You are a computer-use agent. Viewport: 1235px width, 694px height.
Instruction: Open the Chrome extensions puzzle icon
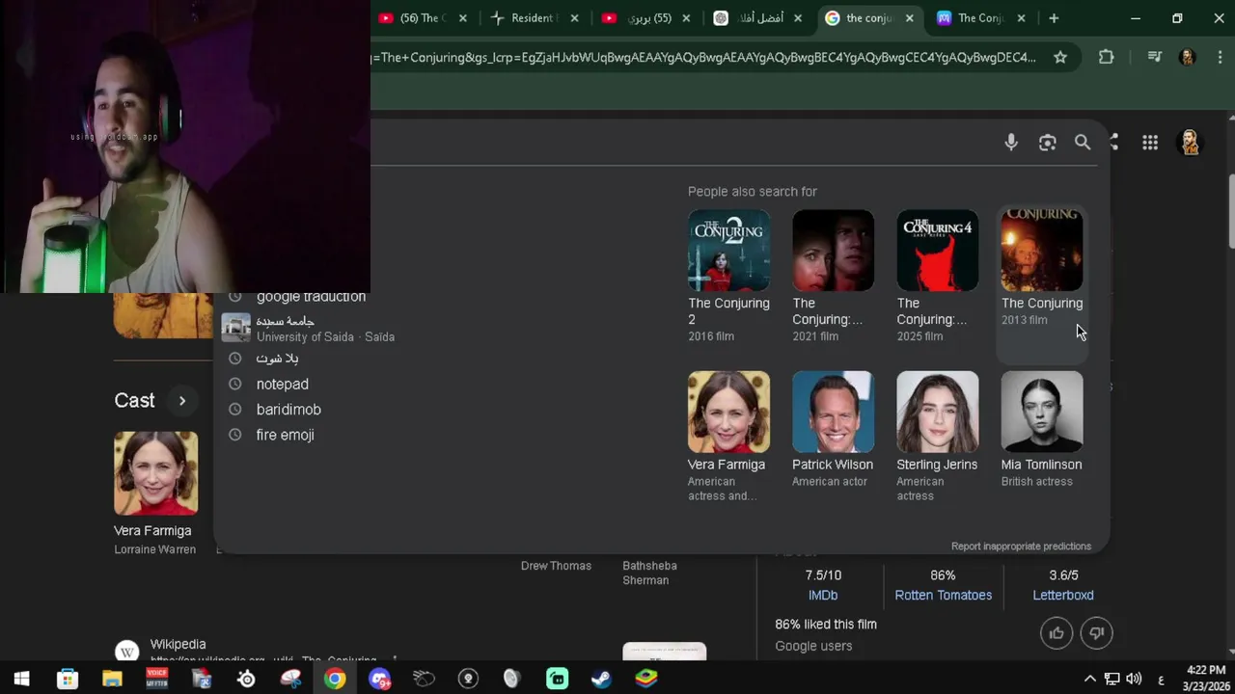pos(1107,57)
